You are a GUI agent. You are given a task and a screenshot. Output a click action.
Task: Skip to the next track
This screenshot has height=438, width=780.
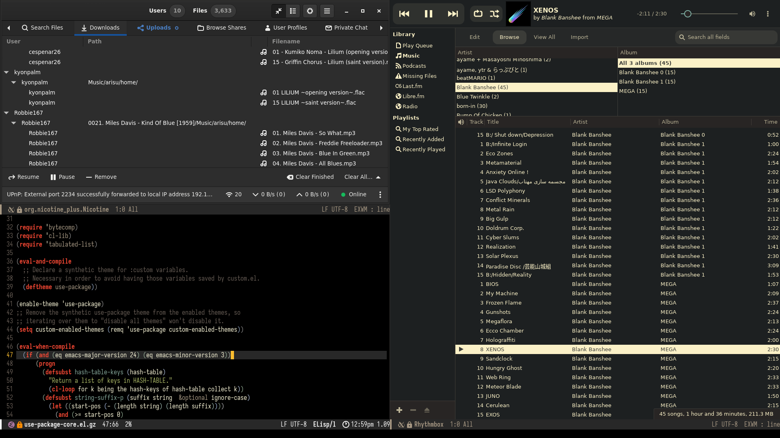(x=453, y=14)
